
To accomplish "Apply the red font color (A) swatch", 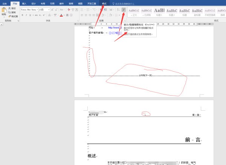I will [61, 15].
